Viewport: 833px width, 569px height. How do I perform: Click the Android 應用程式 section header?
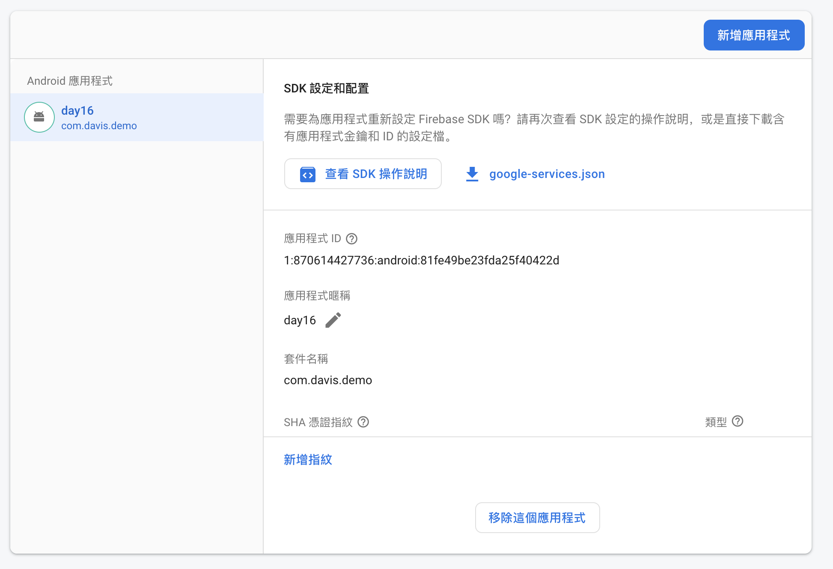[70, 81]
